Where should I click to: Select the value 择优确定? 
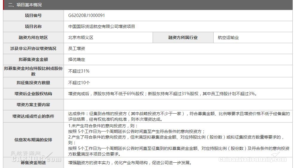tap(76, 59)
